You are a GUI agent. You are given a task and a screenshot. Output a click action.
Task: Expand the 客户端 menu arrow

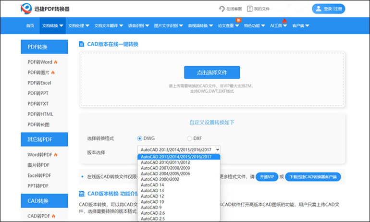point(307,26)
